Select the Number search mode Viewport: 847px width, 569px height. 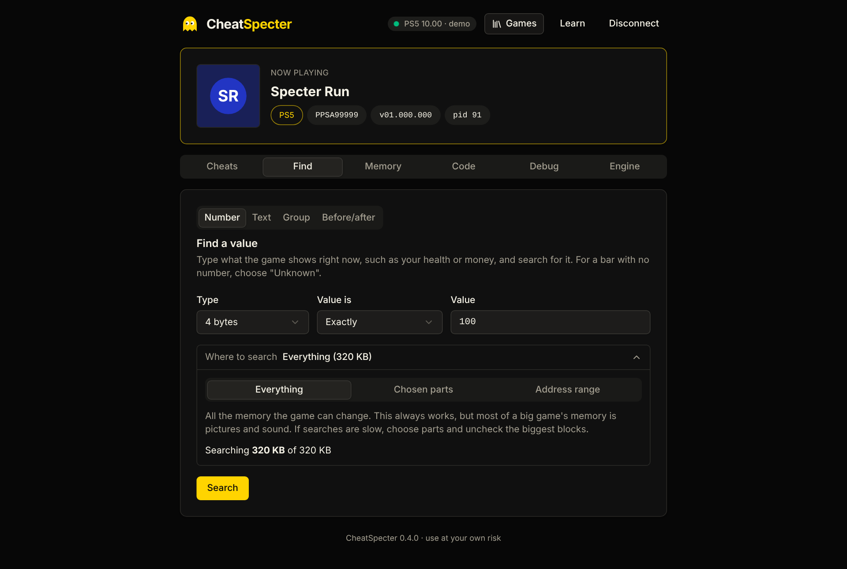222,218
